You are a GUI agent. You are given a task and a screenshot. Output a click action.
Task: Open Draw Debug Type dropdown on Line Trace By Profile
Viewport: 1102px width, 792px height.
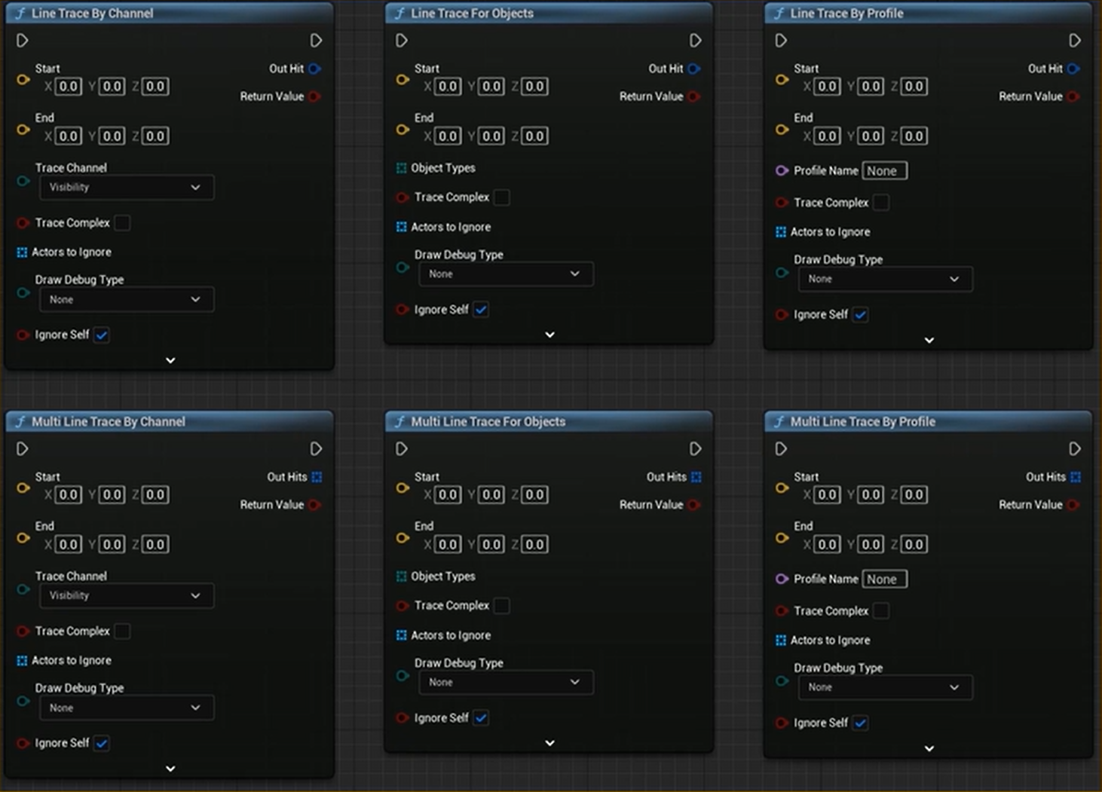tap(885, 279)
